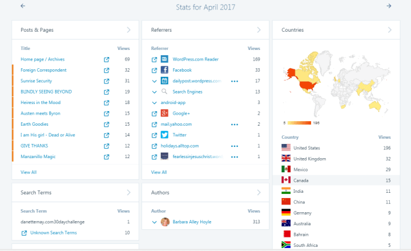Click View All under Posts & Pages

[29, 172]
